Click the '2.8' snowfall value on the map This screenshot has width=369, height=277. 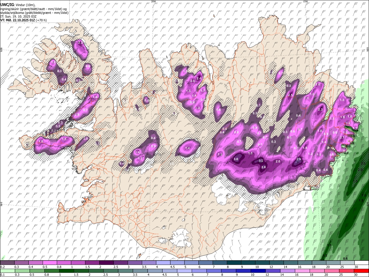tap(263, 167)
